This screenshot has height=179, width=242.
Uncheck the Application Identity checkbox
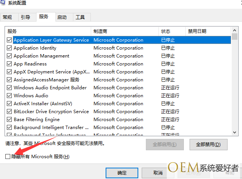[9, 48]
